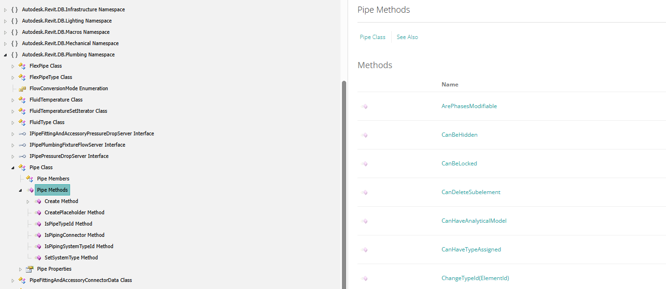Screen dimensions: 666x289
Task: Expand the PipeFittingAndAccessoryConnectorData Class node
Action: pos(13,280)
